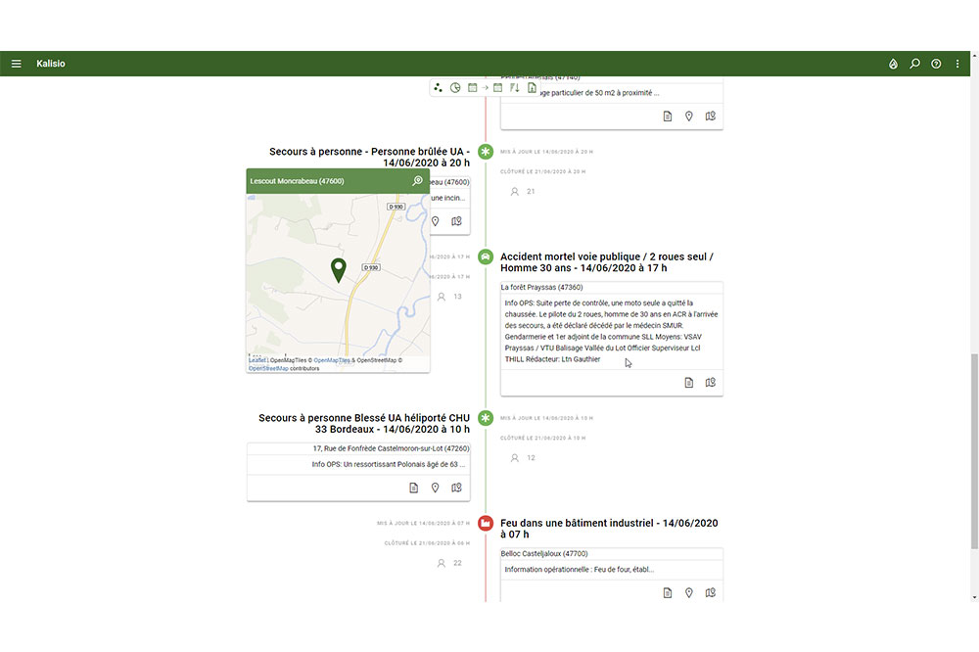
Task: Click the scrollbar down arrow
Action: point(975,597)
